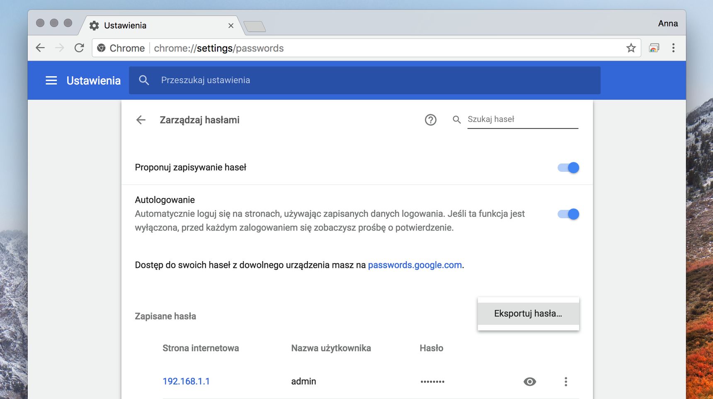
Task: Click the settings gear icon on the tab
Action: pos(95,26)
